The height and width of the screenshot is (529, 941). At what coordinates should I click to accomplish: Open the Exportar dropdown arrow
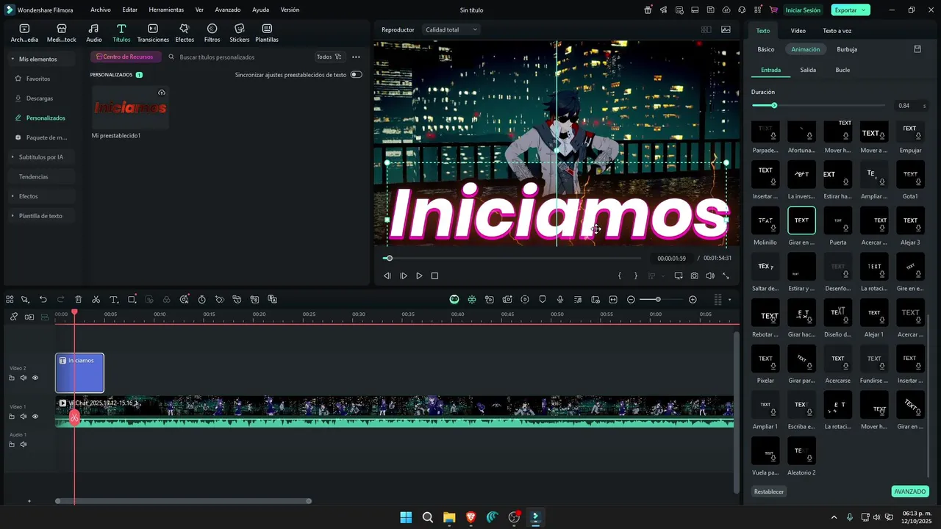tap(864, 10)
